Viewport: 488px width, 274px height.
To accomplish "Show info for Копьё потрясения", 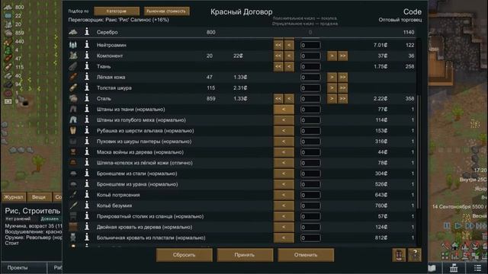I will (x=87, y=195).
